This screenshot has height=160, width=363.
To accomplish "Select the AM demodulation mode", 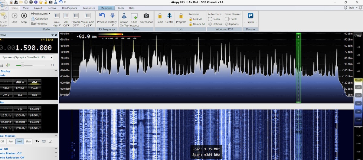I will tap(34, 82).
